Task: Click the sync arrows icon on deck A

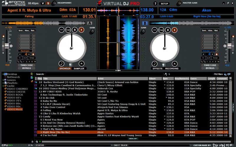Action: click(x=61, y=30)
